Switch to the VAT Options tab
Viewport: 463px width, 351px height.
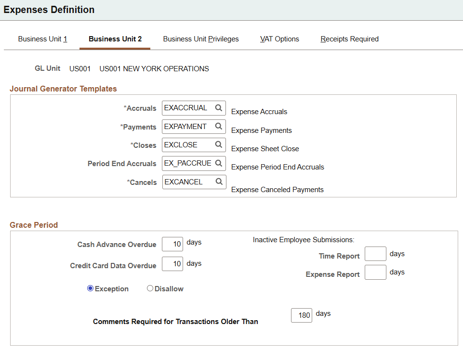tap(279, 39)
